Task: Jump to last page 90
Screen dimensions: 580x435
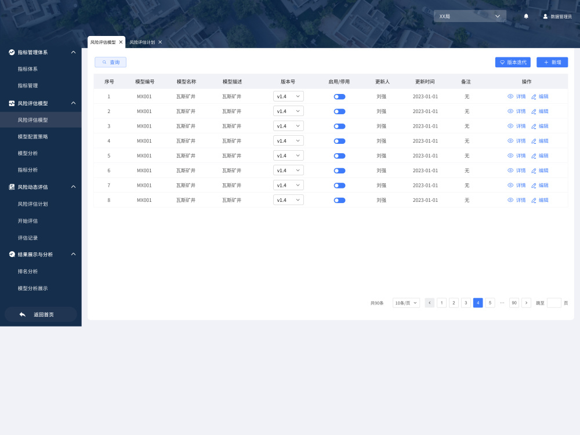Action: pyautogui.click(x=514, y=303)
